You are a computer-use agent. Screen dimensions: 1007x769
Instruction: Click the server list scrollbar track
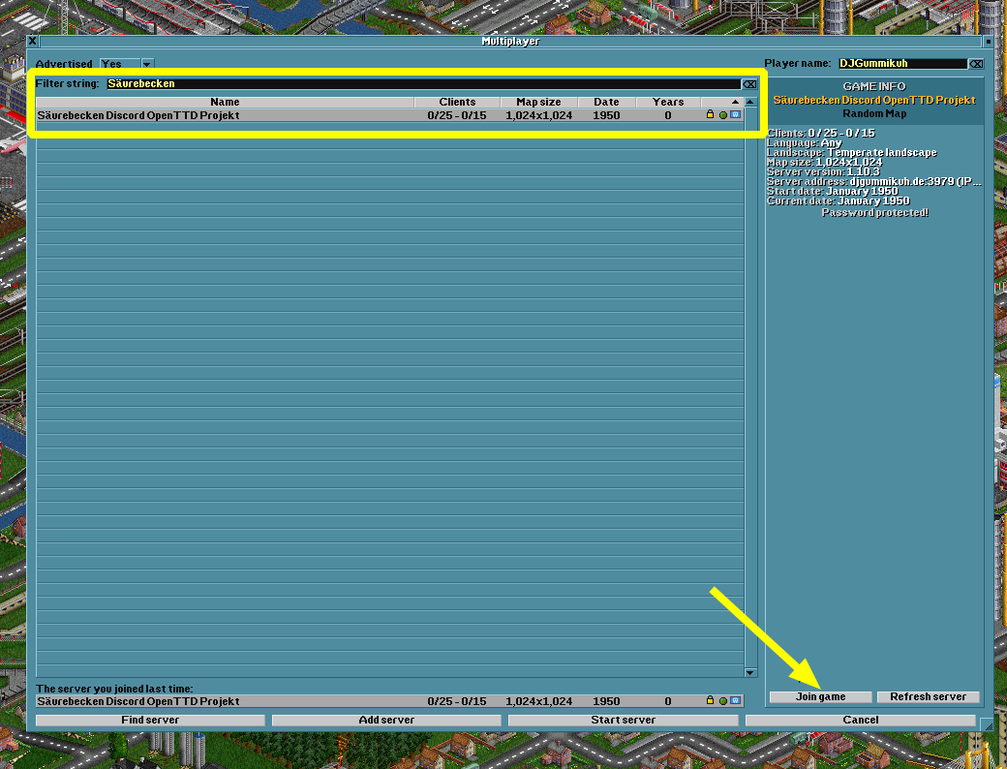click(750, 387)
